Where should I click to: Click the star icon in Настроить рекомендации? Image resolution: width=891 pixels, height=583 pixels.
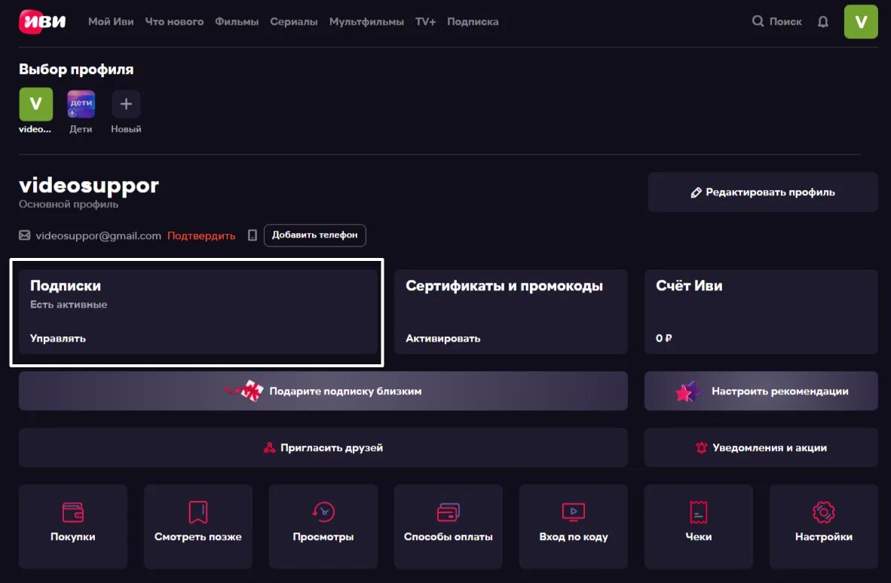(687, 391)
